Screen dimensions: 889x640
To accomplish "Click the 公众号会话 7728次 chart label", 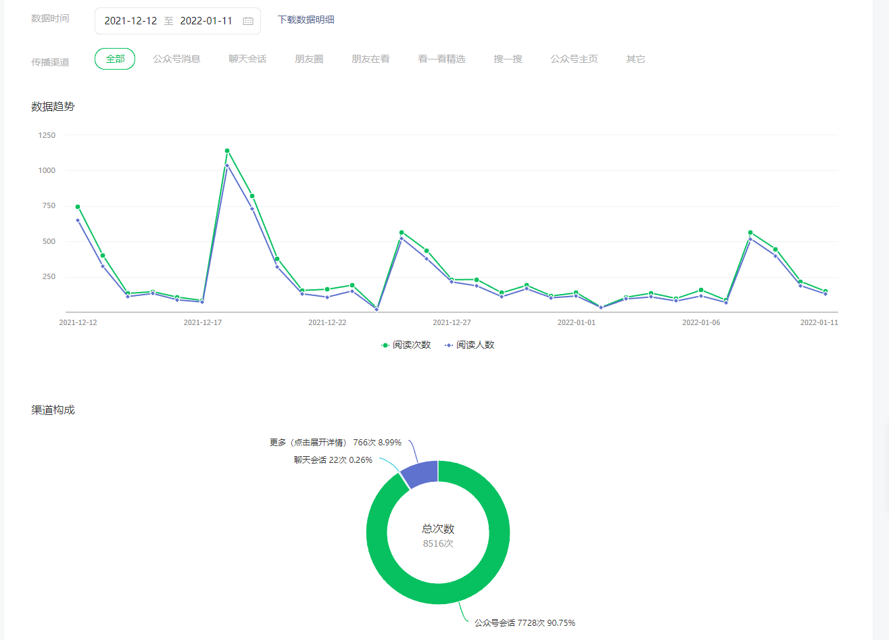I will click(x=525, y=622).
